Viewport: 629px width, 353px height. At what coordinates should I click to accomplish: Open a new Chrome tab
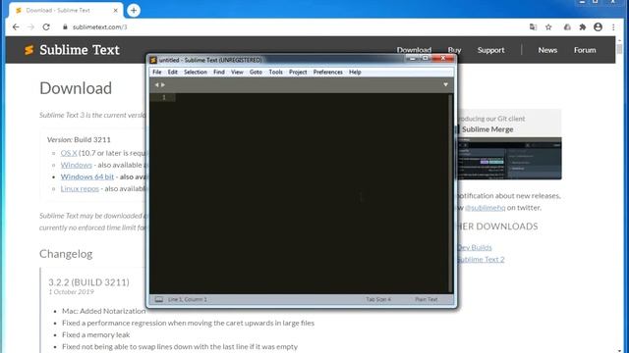[x=134, y=10]
